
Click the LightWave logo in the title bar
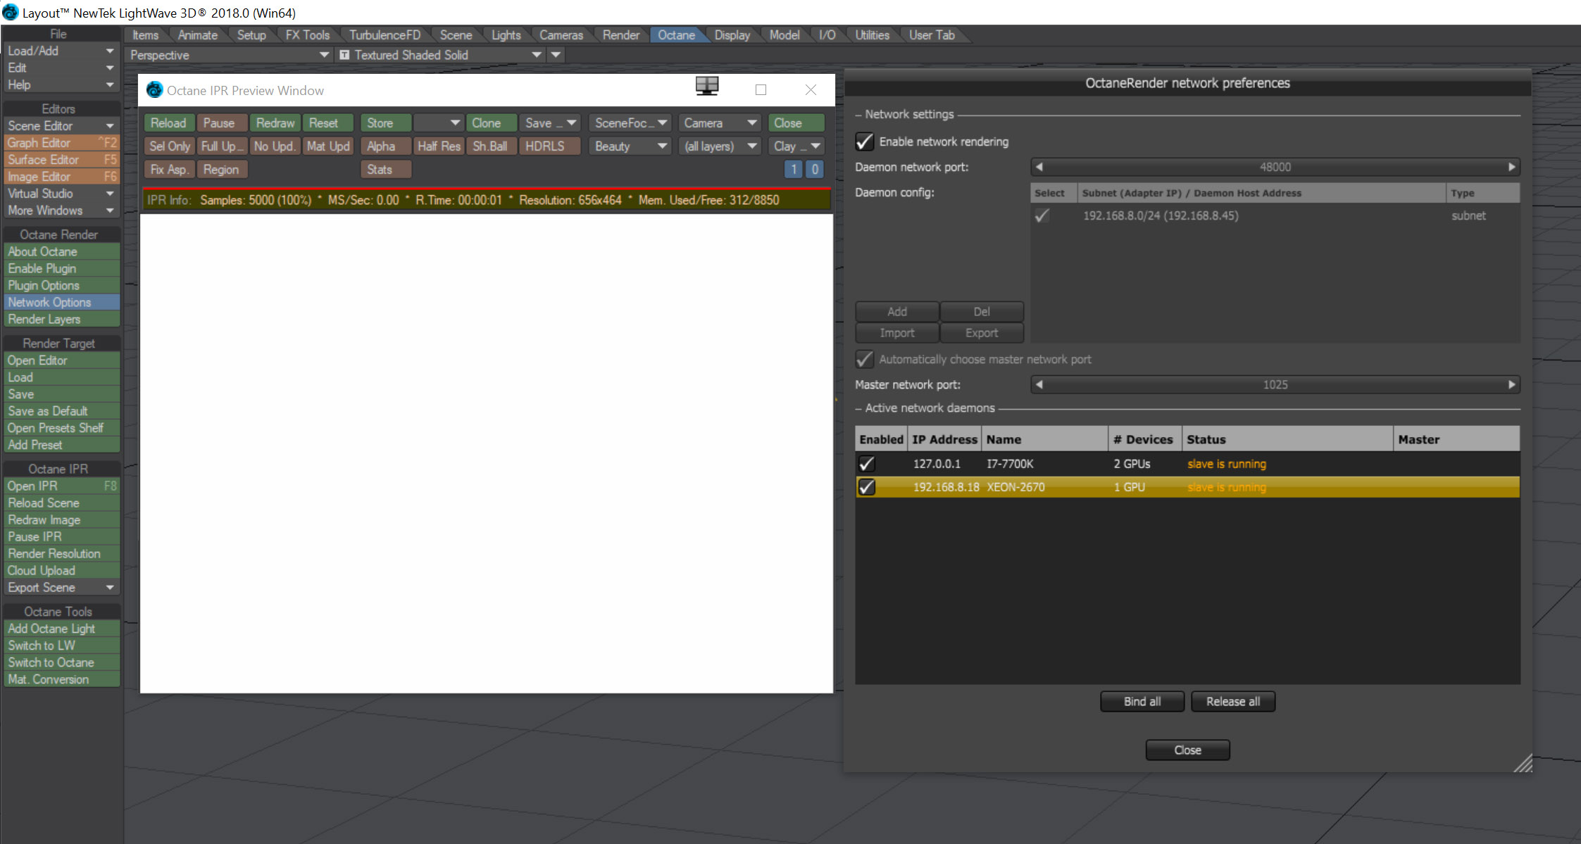[x=10, y=12]
